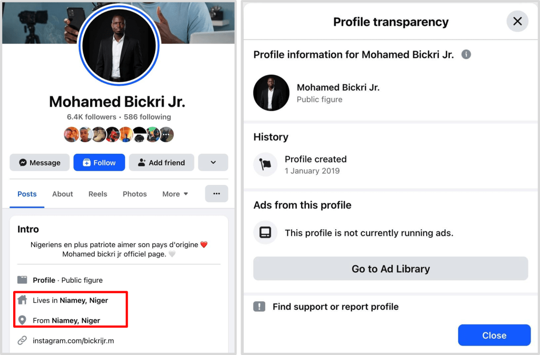The height and width of the screenshot is (355, 540).
Task: Click the large circular profile picture
Action: point(119,46)
